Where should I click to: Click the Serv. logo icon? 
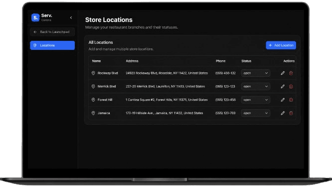tap(35, 17)
